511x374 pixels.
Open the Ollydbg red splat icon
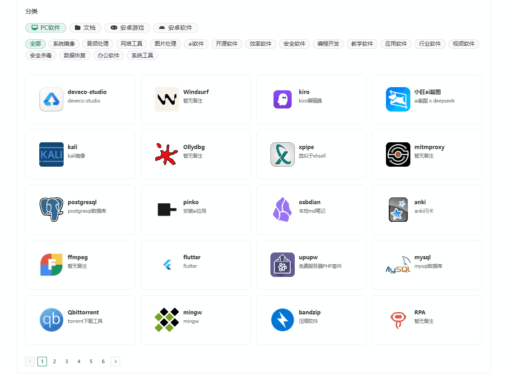[167, 154]
